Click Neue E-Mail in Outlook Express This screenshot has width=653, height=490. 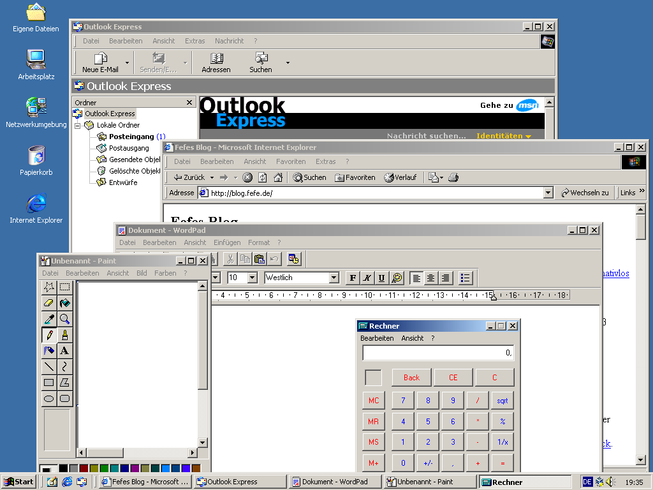[x=100, y=63]
